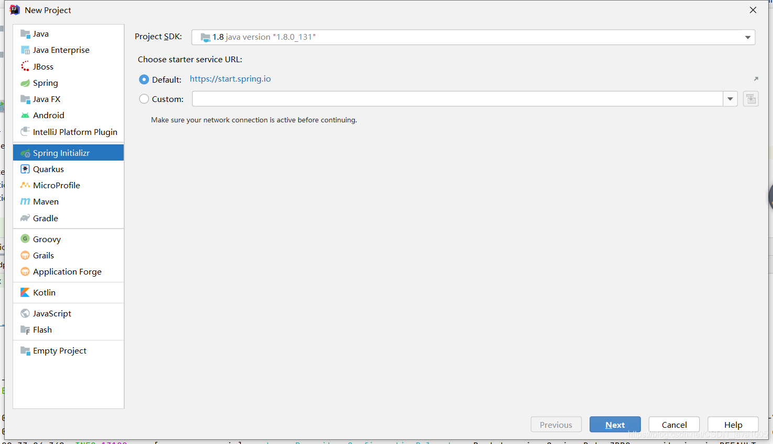Select 'Spring Initializr' list row text
The width and height of the screenshot is (773, 444).
(61, 153)
